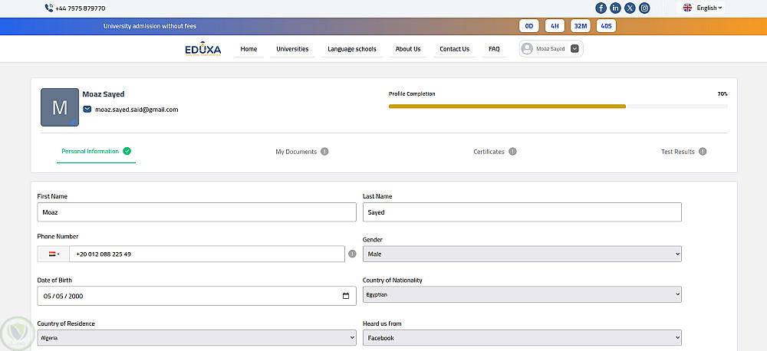Open the X (Twitter) social icon
The height and width of the screenshot is (351, 767).
(630, 8)
